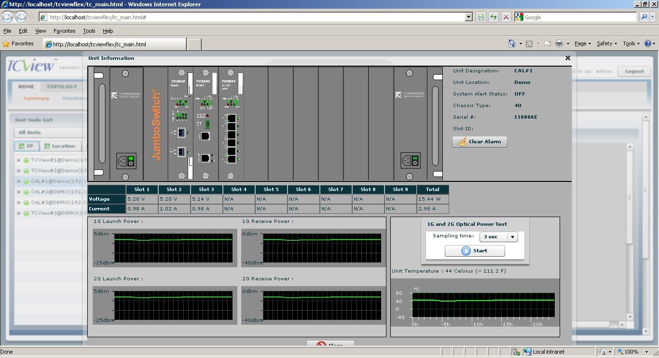The image size is (659, 358).
Task: Click the 1G Launch Power graph
Action: pos(165,248)
